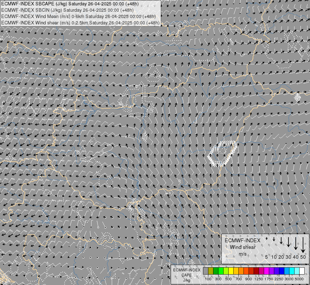The image size is (310, 285).
Task: Click the 5000 tick label on CAPE scale
Action: click(299, 279)
